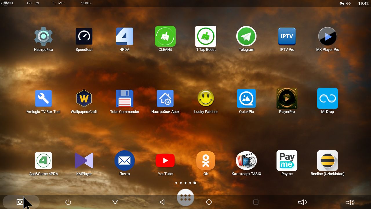Select the first home screen page dot

(176, 183)
